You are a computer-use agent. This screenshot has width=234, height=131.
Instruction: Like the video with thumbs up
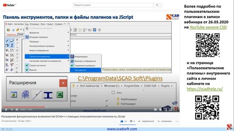pos(122,121)
